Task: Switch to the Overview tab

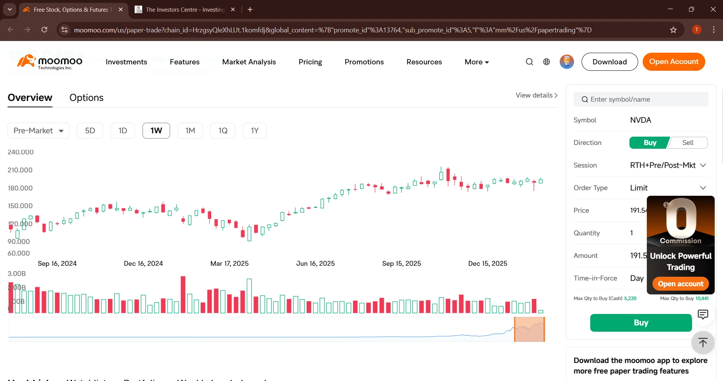Action: point(30,98)
